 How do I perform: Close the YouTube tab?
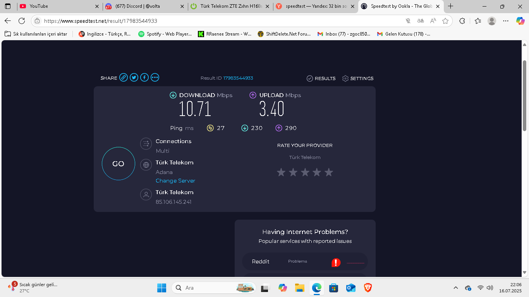[97, 6]
